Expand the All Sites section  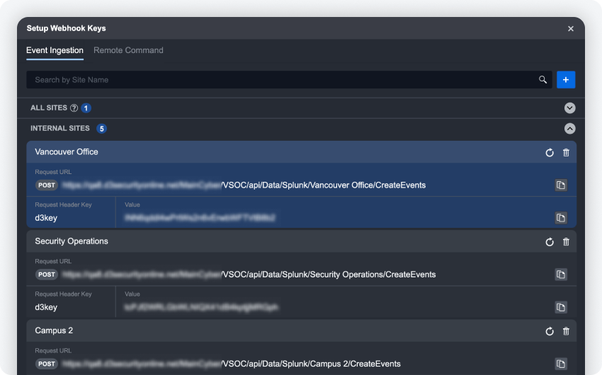(x=569, y=108)
